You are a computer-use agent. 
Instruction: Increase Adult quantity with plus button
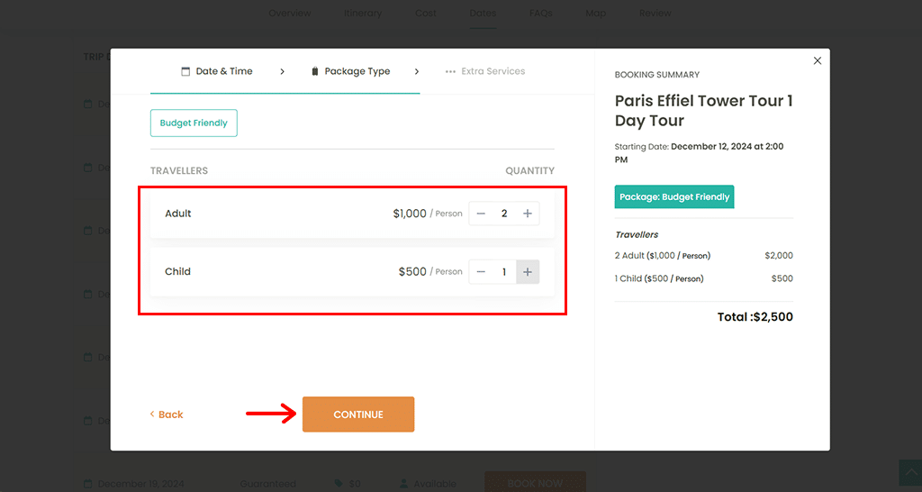pos(528,214)
